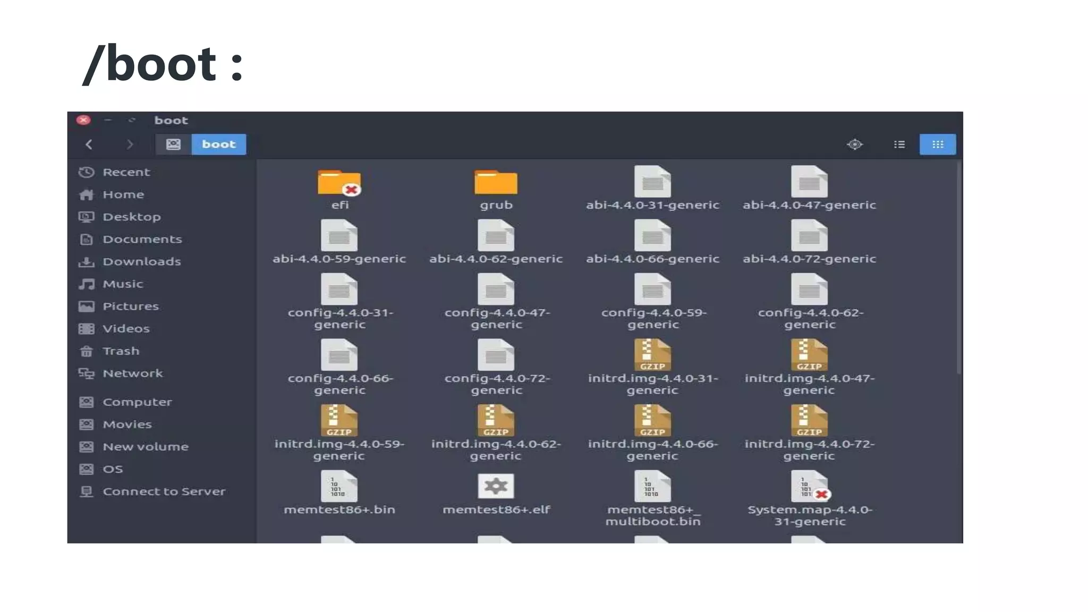This screenshot has height=612, width=1088.
Task: Open Downloads in the sidebar
Action: tap(141, 261)
